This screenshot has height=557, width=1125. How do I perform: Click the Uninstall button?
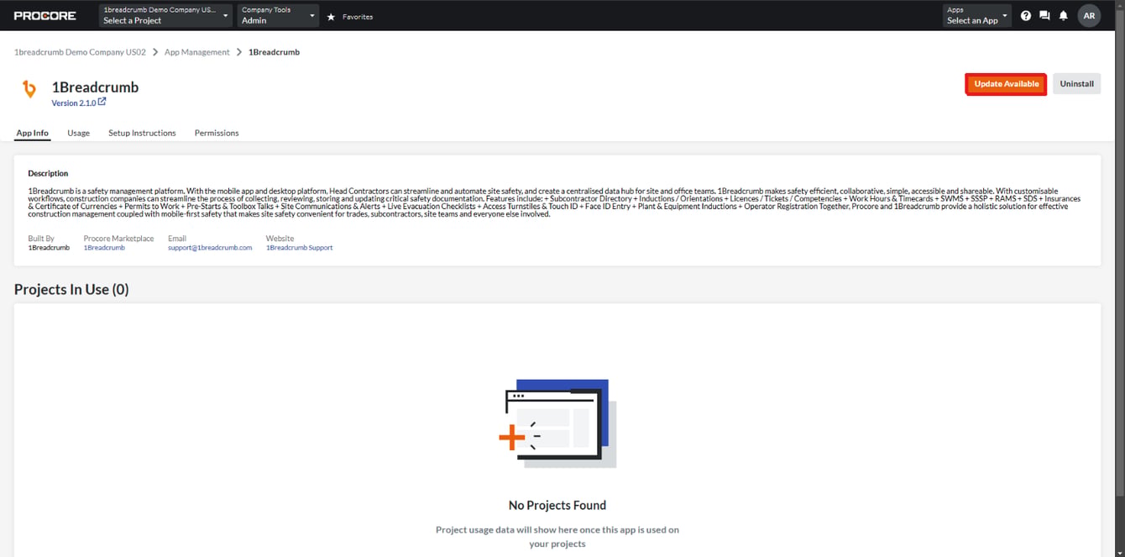click(1076, 84)
